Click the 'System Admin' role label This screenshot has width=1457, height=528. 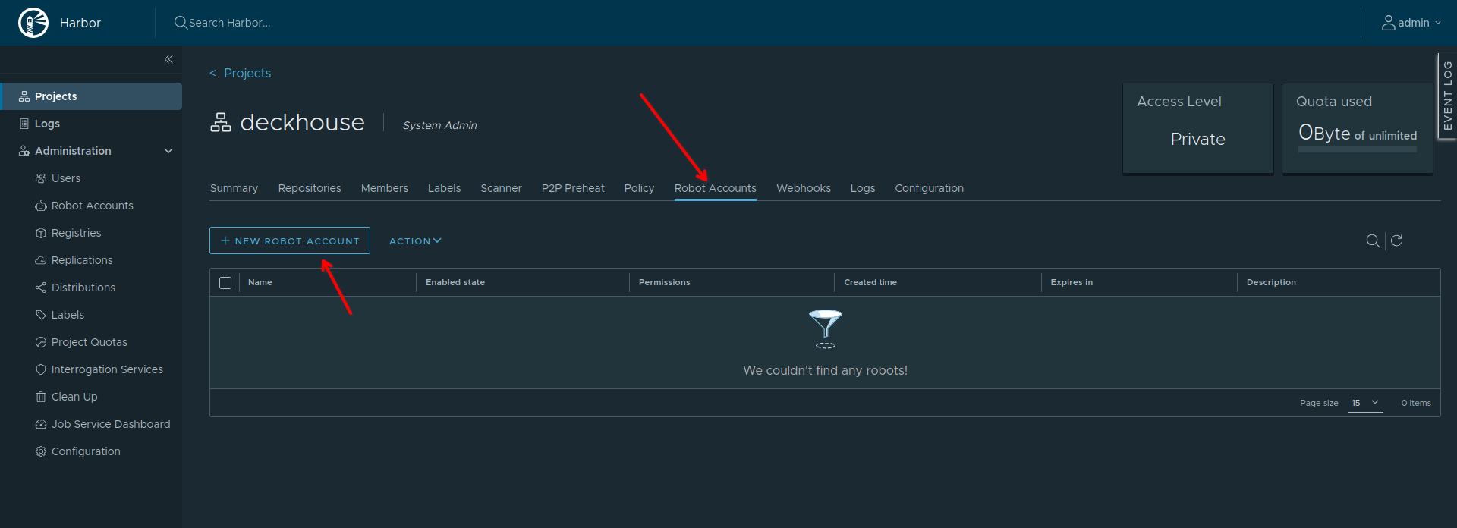(440, 125)
